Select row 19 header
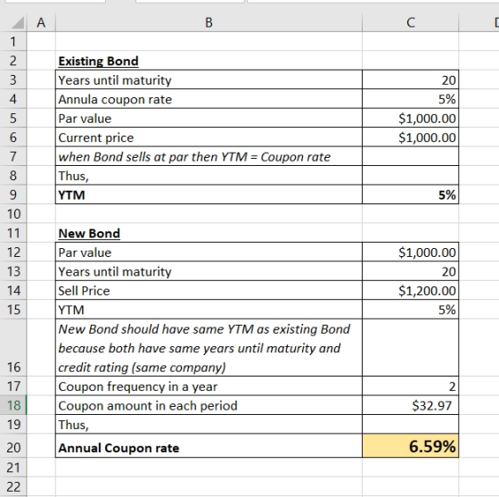499x497 pixels. tap(13, 425)
